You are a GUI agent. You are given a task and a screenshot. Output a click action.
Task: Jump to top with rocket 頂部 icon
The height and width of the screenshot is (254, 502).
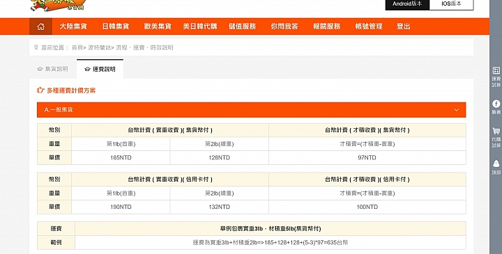click(x=496, y=167)
